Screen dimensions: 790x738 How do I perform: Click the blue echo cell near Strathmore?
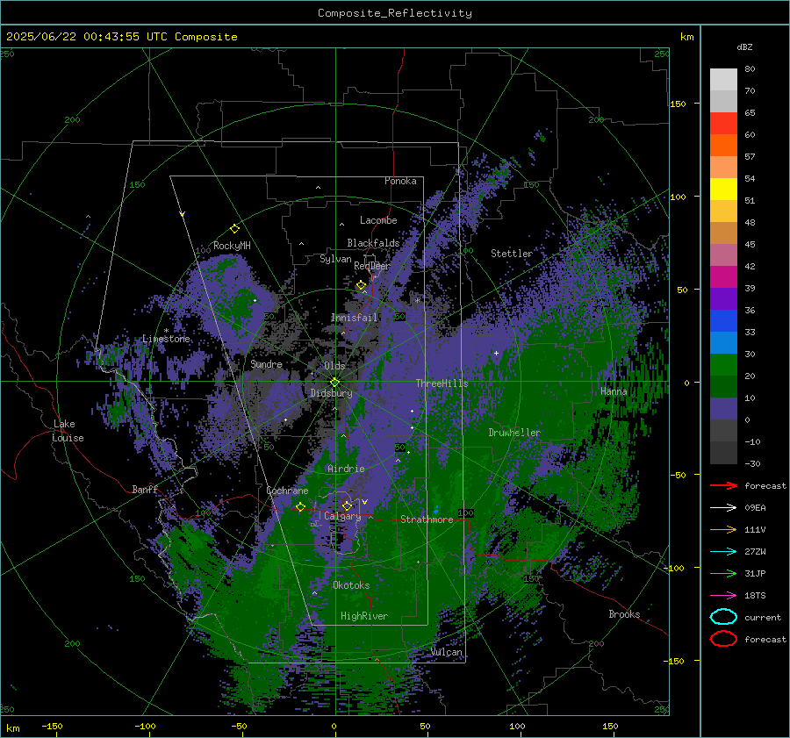435,511
